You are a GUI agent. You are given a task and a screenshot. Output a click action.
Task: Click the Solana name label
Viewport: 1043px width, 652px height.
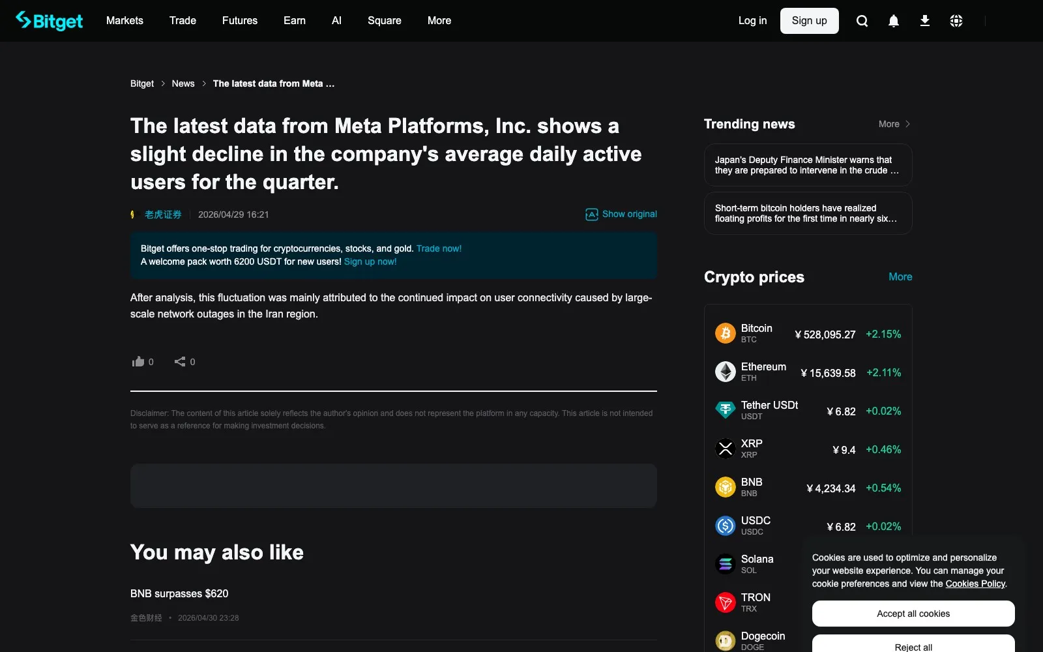757,559
